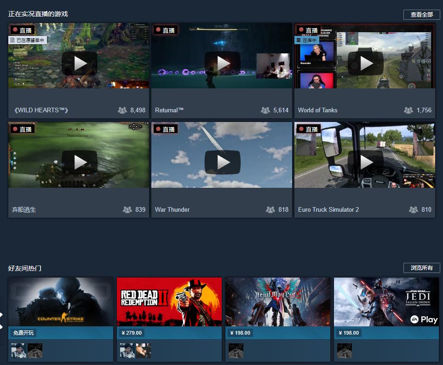Click the viewers icon beside 8,498
This screenshot has height=365, width=443.
[122, 110]
